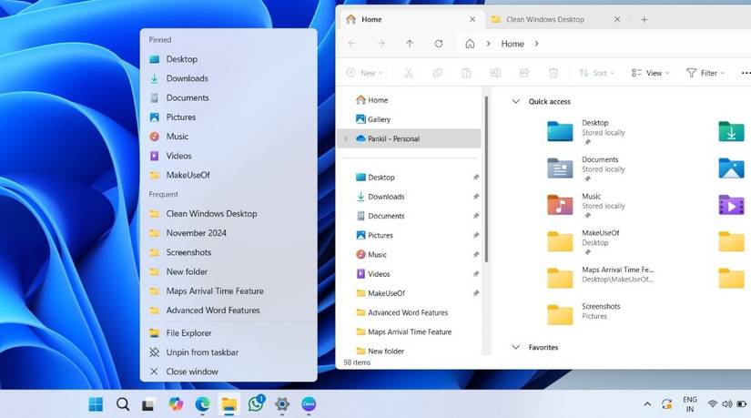This screenshot has width=751, height=418.
Task: Open Advanced Word Features in jump list
Action: 228,311
